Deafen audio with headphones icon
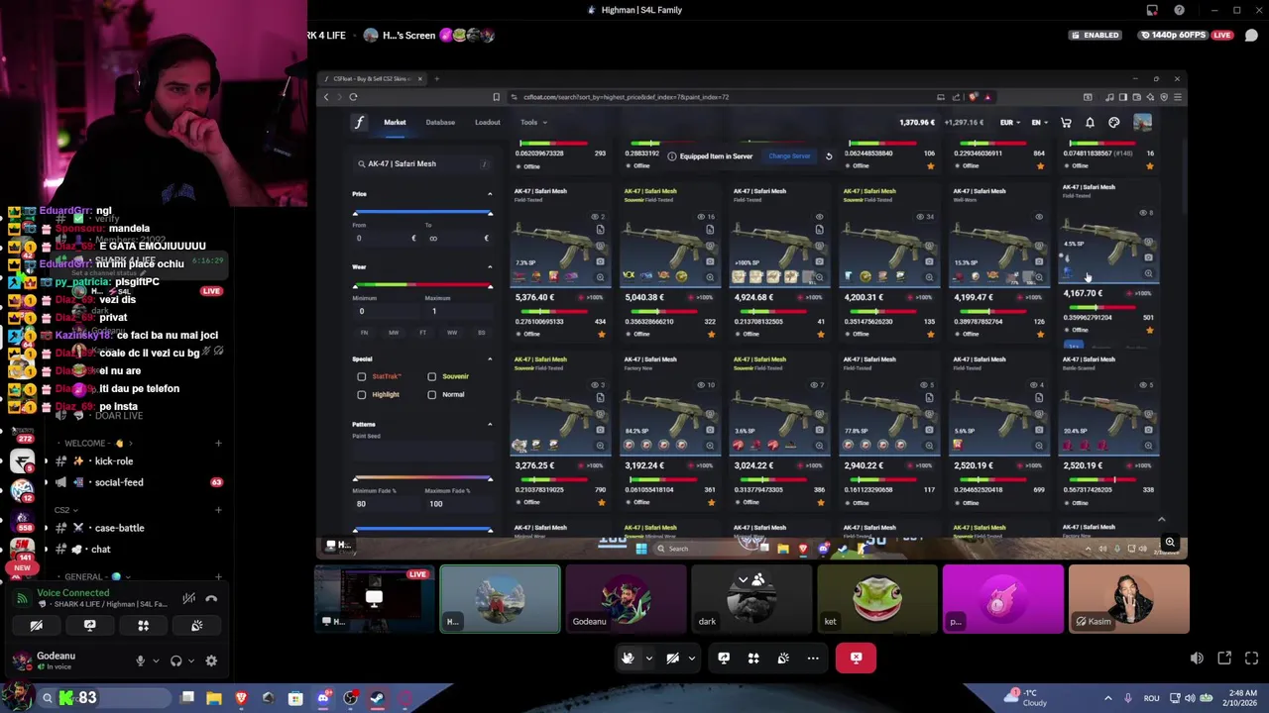Image resolution: width=1269 pixels, height=713 pixels. 176,661
